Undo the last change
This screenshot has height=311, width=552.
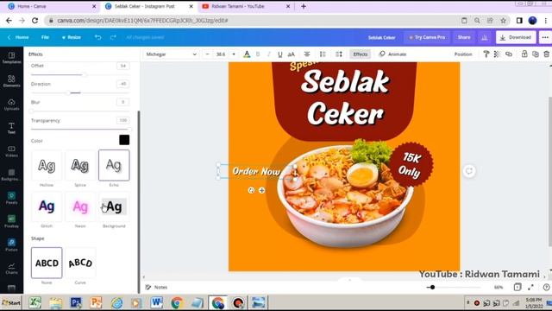coord(97,37)
